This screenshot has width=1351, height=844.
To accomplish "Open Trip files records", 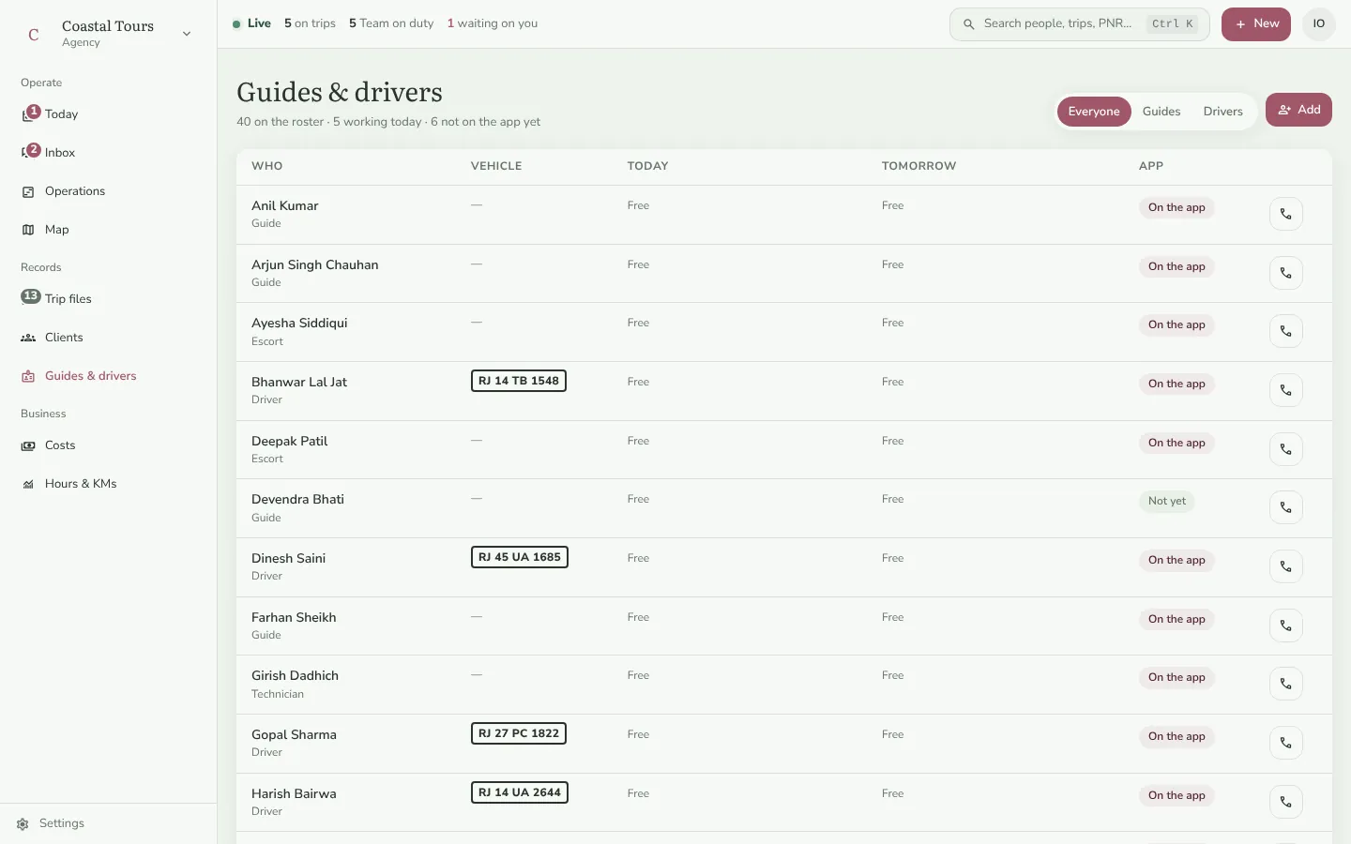I will tap(108, 299).
